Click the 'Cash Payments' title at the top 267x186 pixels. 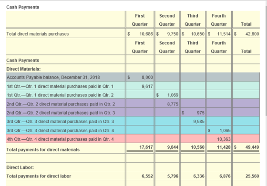(23, 7)
